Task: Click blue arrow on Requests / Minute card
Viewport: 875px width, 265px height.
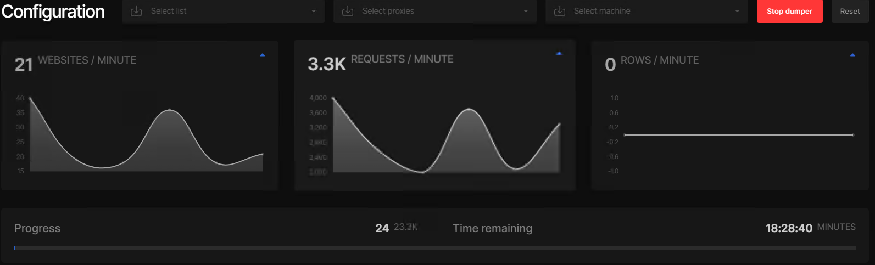Action: tap(559, 54)
